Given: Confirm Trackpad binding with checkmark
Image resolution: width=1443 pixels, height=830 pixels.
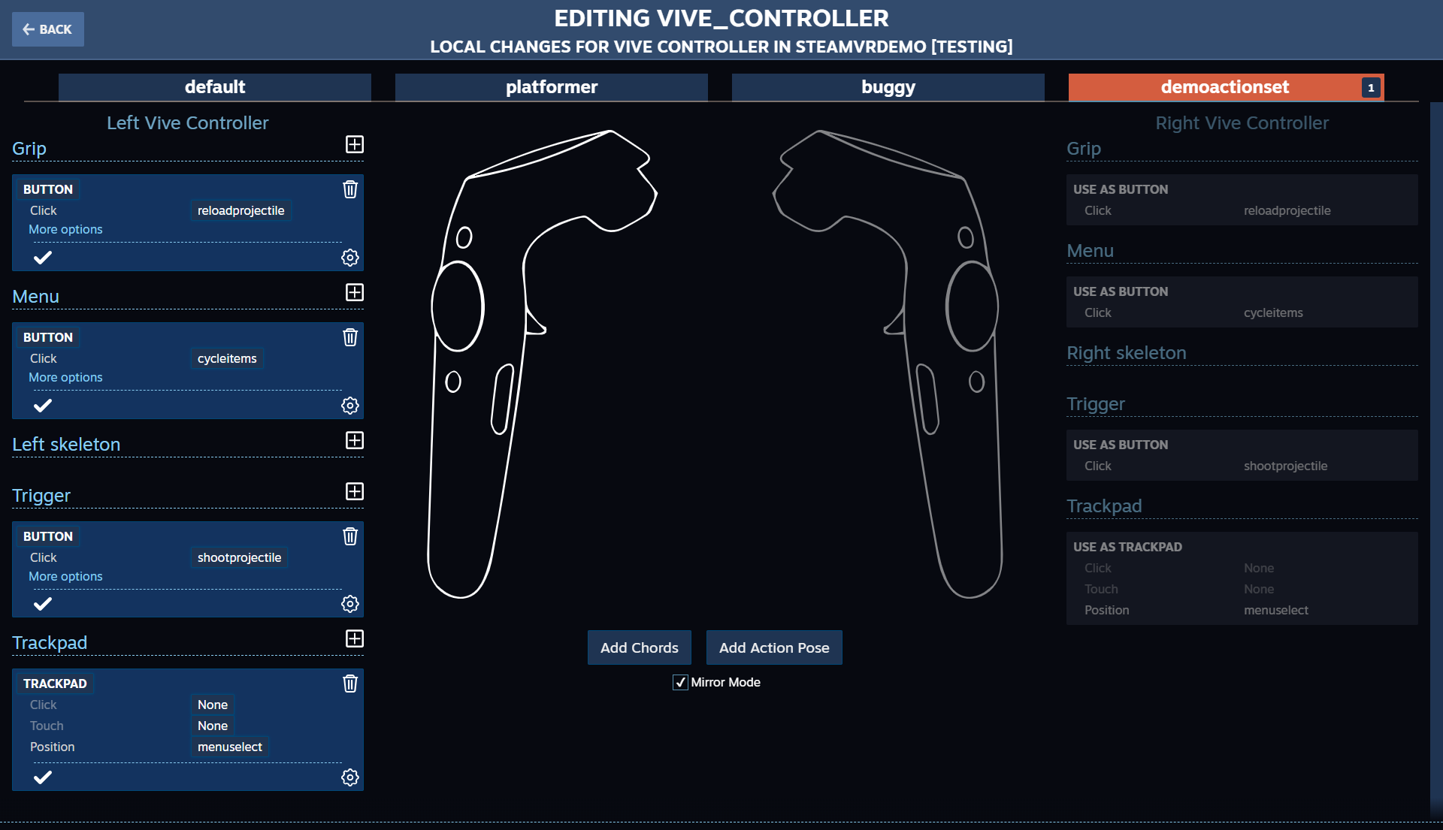Looking at the screenshot, I should point(43,777).
